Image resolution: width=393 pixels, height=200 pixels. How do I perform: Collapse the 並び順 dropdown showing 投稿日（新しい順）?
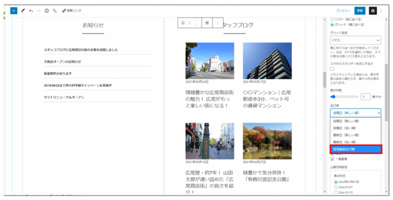pos(355,113)
